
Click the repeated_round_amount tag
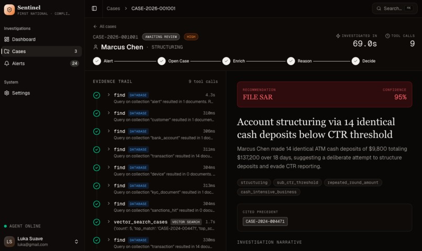pyautogui.click(x=353, y=182)
